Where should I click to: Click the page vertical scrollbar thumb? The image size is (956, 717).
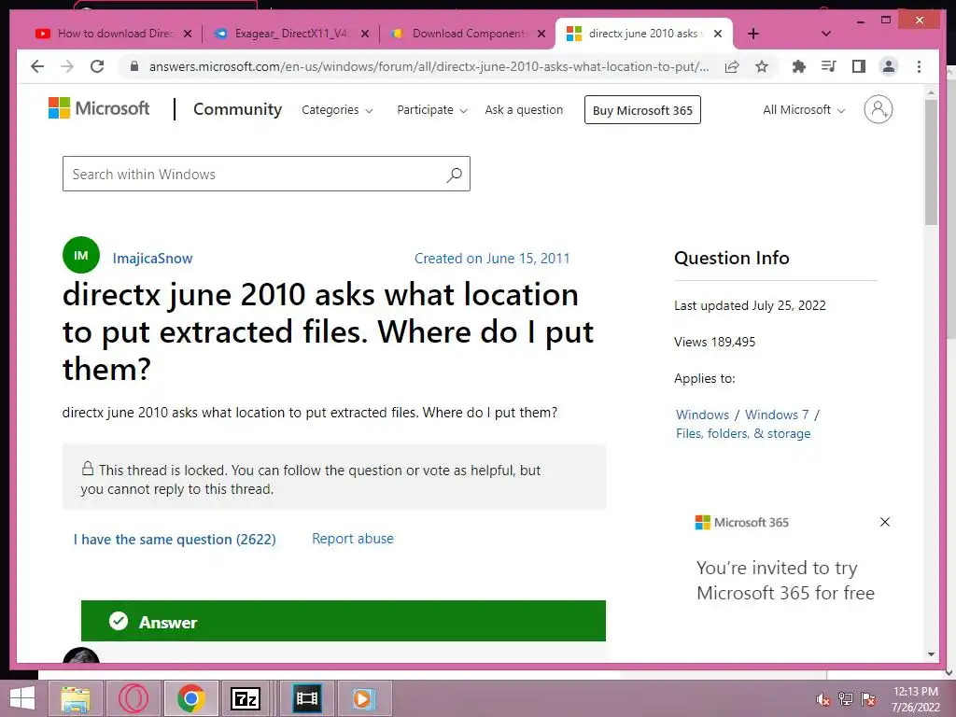pyautogui.click(x=931, y=162)
